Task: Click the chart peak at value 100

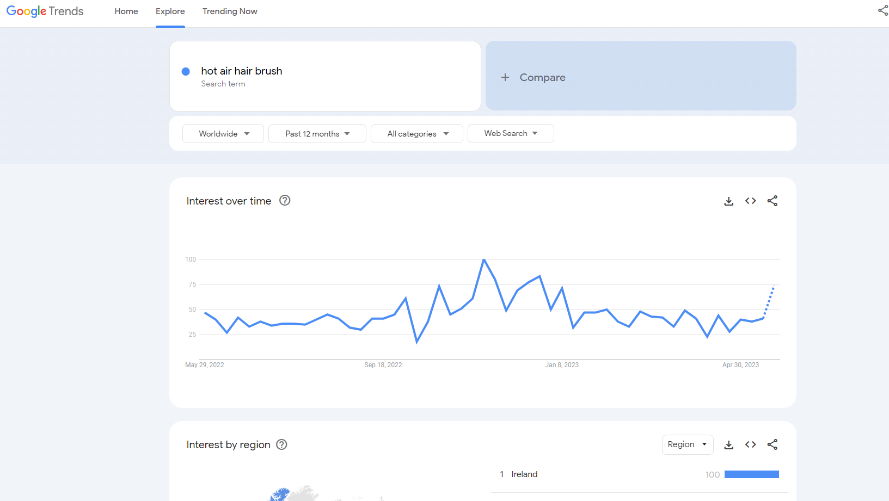Action: pos(484,260)
